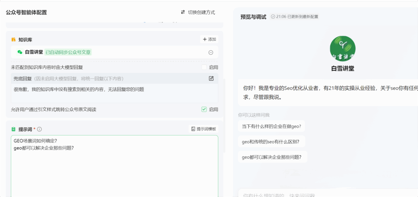Remove 白雪讲堂 with the minus circle icon

coord(211,52)
